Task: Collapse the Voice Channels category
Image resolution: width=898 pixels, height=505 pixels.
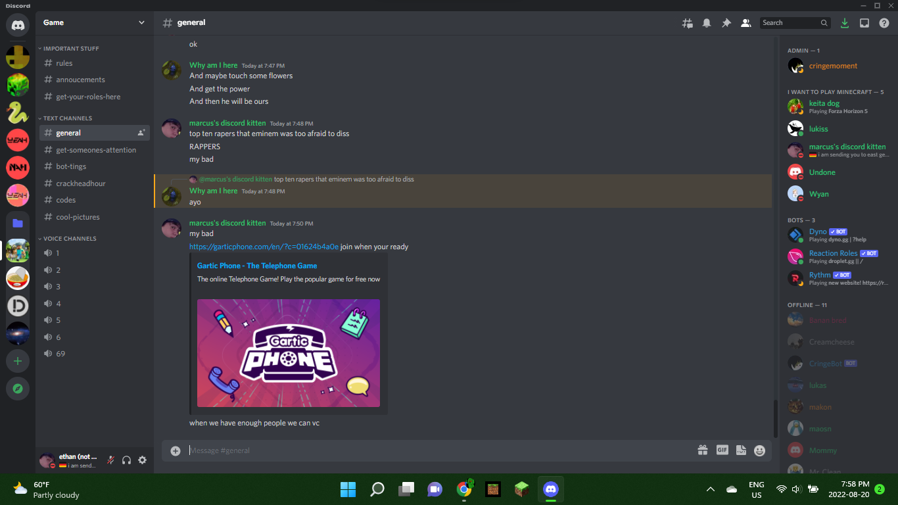Action: click(x=69, y=239)
